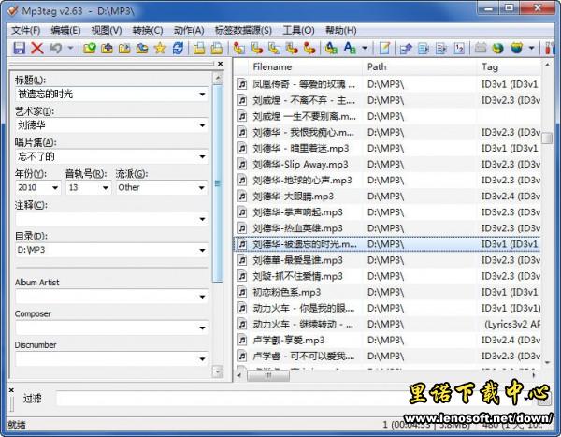Open the 编辑(E) menu
This screenshot has width=561, height=437.
tap(65, 31)
